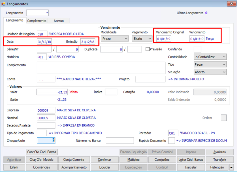Click the Liquidar button
This screenshot has height=172, width=237.
(x=105, y=167)
